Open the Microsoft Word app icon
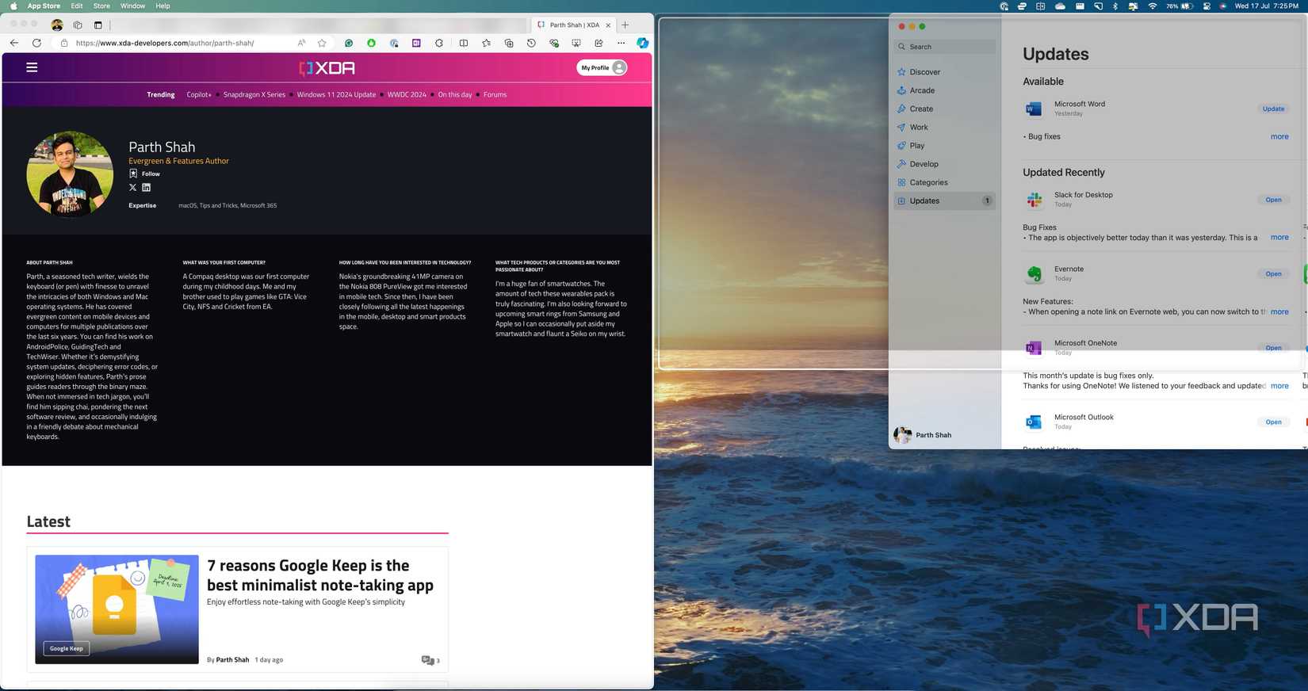This screenshot has width=1308, height=691. point(1034,109)
